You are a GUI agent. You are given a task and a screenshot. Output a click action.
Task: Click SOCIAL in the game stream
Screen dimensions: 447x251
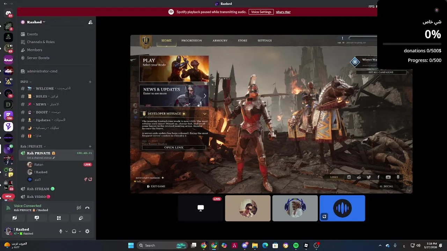[x=386, y=187]
